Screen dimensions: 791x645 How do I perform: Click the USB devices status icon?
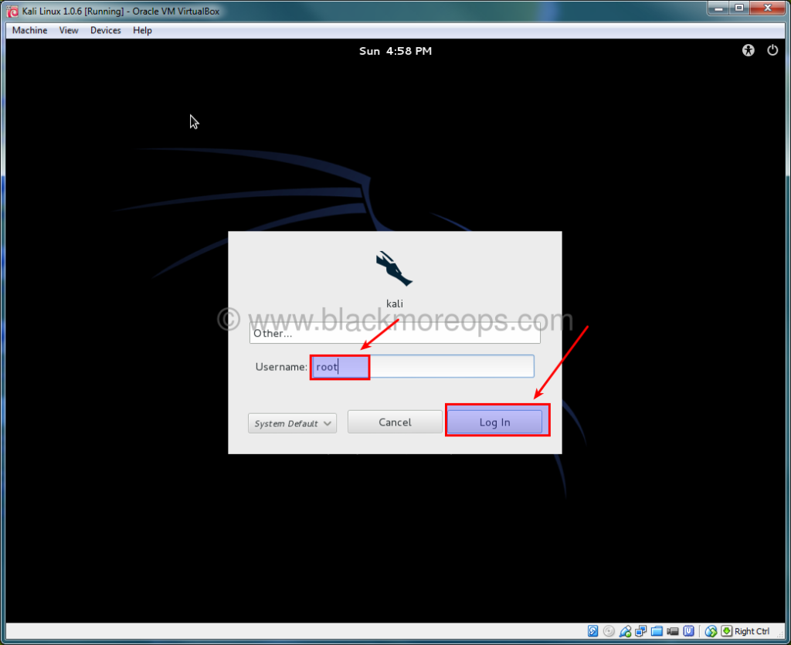625,631
